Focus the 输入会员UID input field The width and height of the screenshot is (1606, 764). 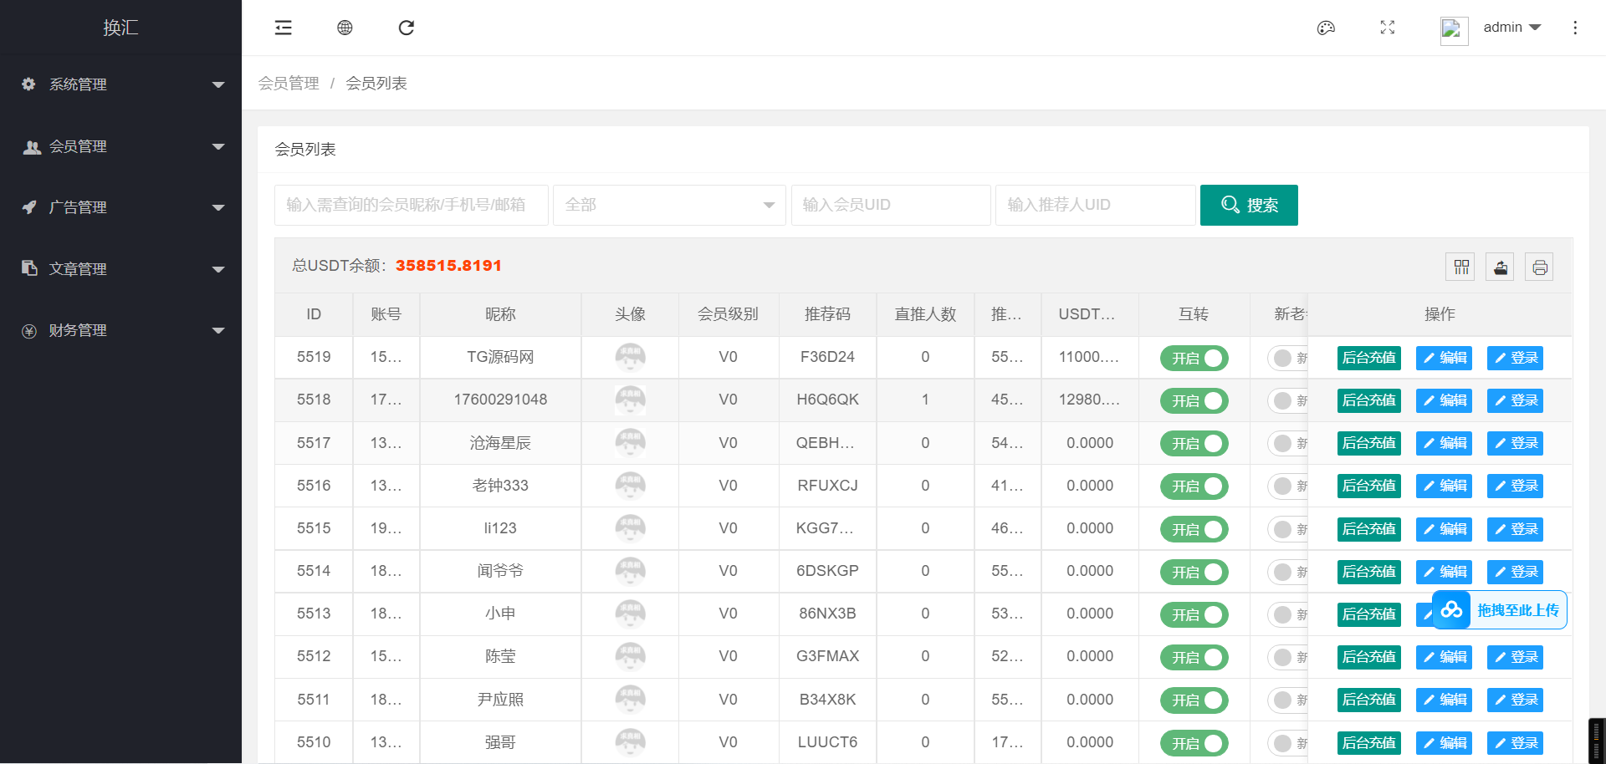[891, 206]
